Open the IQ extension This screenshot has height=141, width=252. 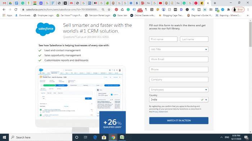coord(193,10)
